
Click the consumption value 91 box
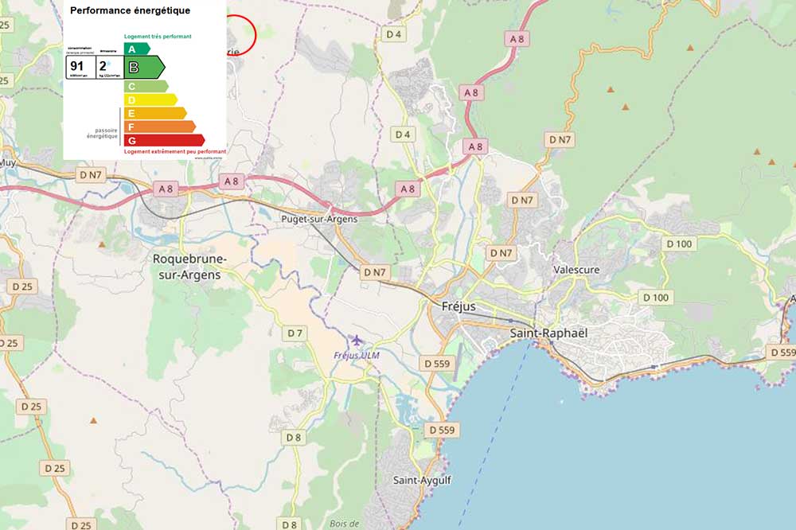pyautogui.click(x=80, y=67)
